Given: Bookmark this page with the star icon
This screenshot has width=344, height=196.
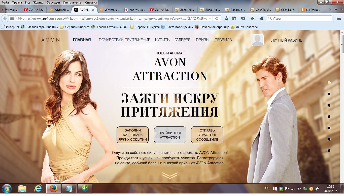Looking at the screenshot, I should [x=226, y=18].
